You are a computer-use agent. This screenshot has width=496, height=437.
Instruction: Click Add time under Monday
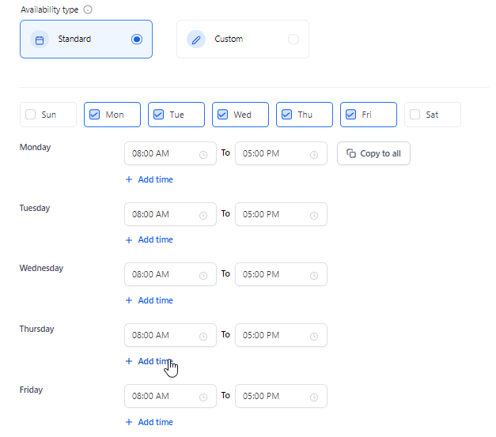point(150,179)
